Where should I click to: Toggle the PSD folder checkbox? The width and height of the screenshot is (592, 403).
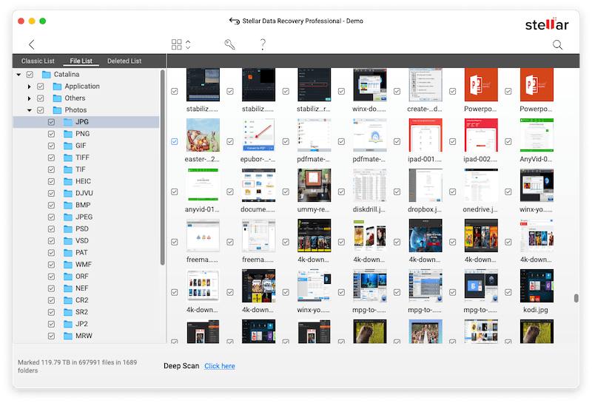coord(51,229)
